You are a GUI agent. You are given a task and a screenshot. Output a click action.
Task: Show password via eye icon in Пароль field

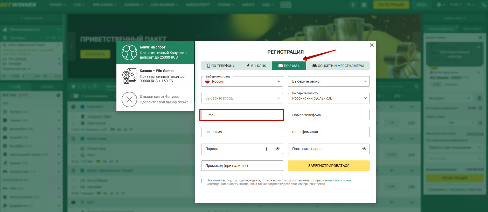(277, 149)
